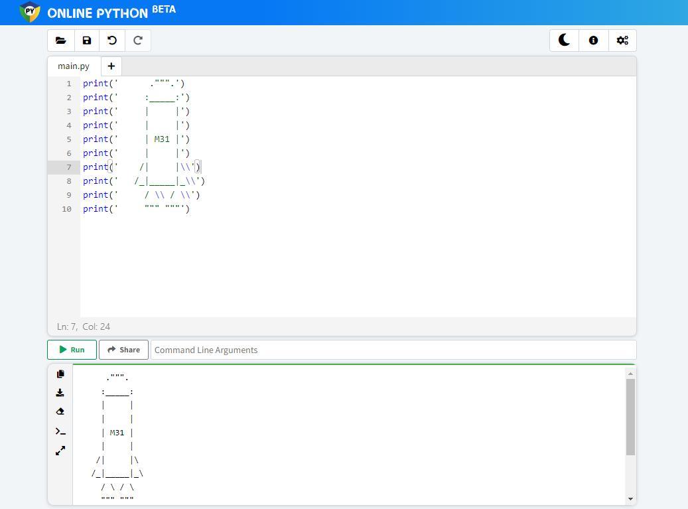
Task: Open editor settings gears icon
Action: 622,40
